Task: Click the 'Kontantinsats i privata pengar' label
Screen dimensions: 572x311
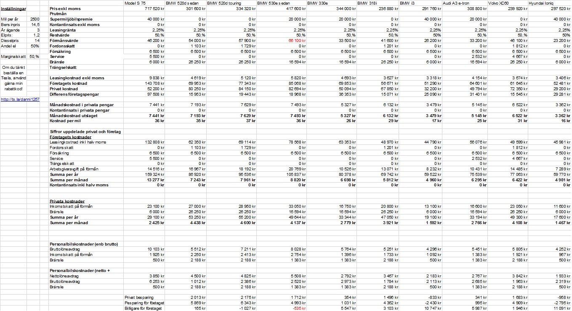Action: coord(80,110)
